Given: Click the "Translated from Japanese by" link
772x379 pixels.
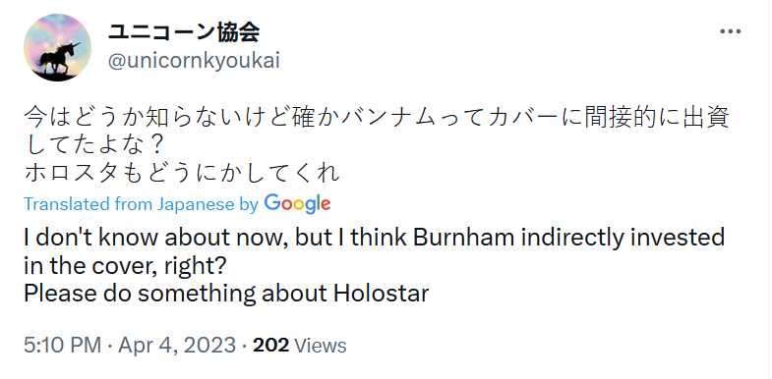Looking at the screenshot, I should pyautogui.click(x=141, y=204).
